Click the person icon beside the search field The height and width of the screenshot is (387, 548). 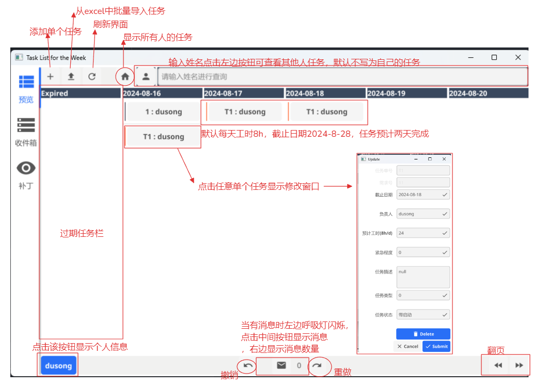[146, 76]
